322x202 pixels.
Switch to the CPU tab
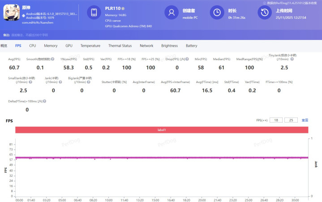click(33, 46)
